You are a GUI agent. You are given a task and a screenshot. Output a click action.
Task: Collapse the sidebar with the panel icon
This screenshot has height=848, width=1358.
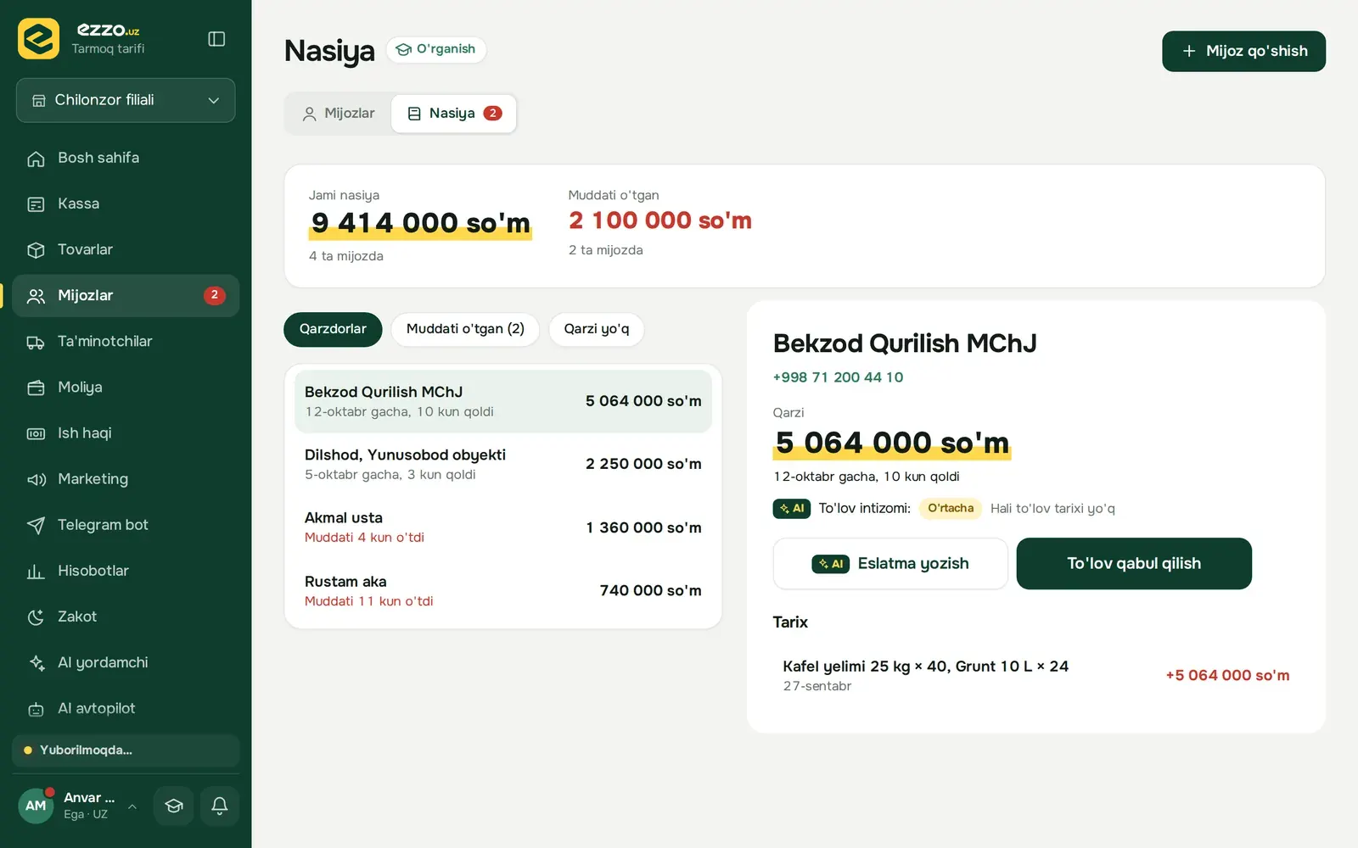pos(216,39)
